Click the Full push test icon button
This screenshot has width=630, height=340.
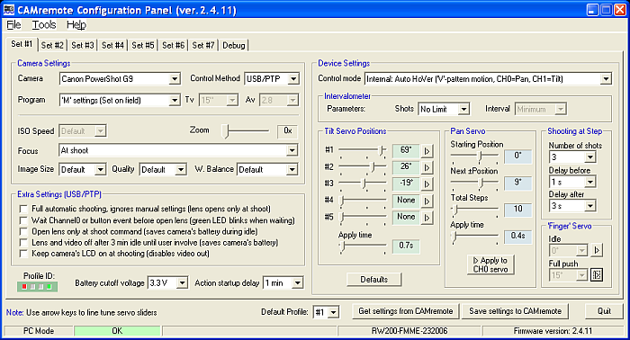click(x=597, y=275)
